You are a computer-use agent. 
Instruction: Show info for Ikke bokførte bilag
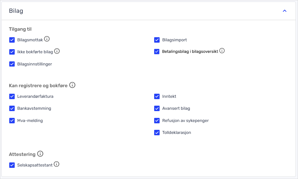(57, 51)
